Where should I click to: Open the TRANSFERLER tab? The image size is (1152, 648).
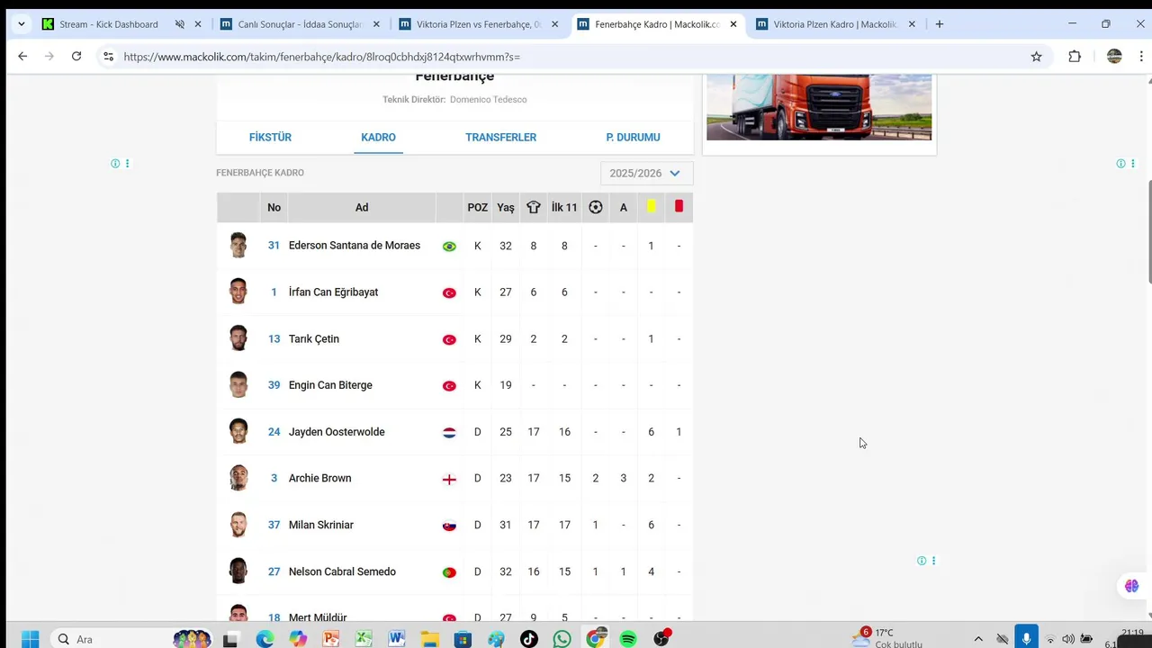pos(500,137)
